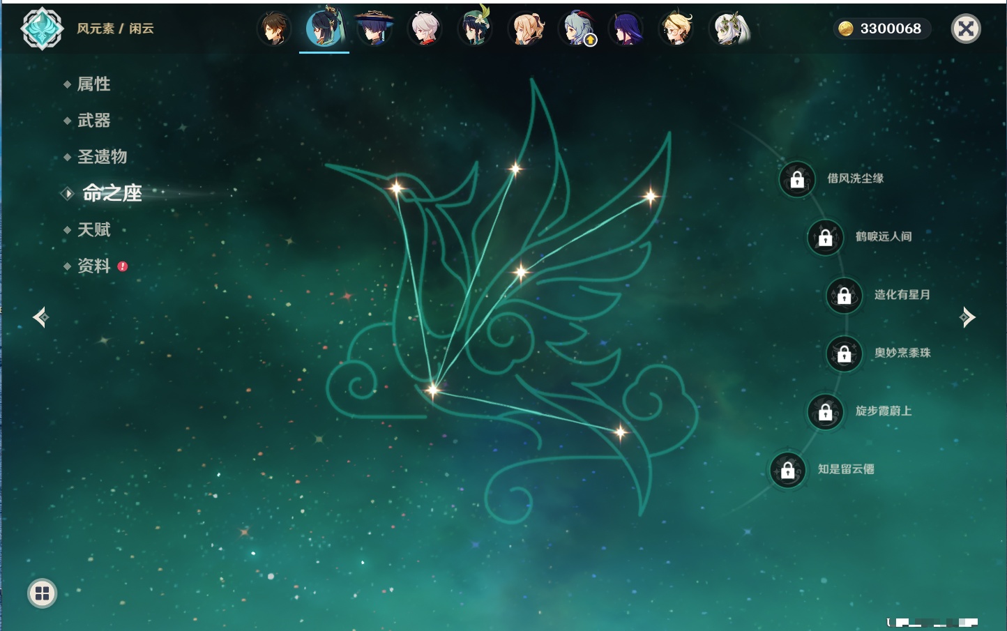Screen dimensions: 1007x631
Task: Click the 奥妙烹黍珠 label
Action: point(902,353)
